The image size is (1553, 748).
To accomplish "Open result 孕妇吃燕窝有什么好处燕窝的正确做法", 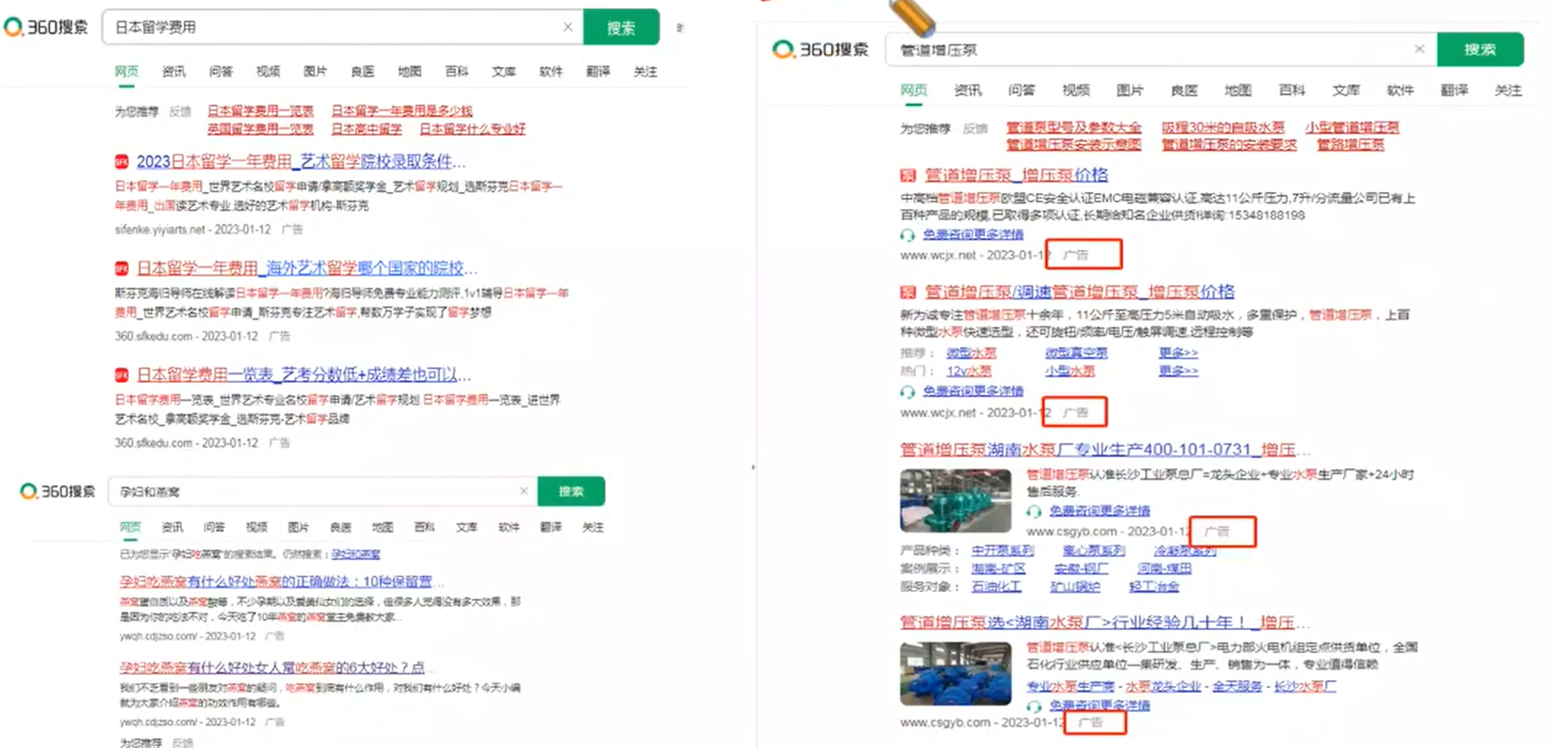I will tap(282, 581).
